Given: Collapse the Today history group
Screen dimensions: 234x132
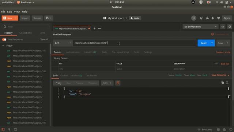Looking at the screenshot, I should click(x=3, y=45).
